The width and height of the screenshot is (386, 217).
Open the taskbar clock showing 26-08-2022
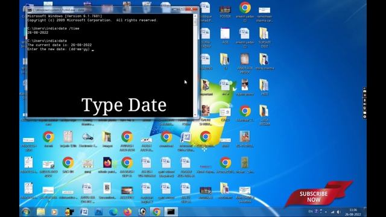(x=353, y=212)
